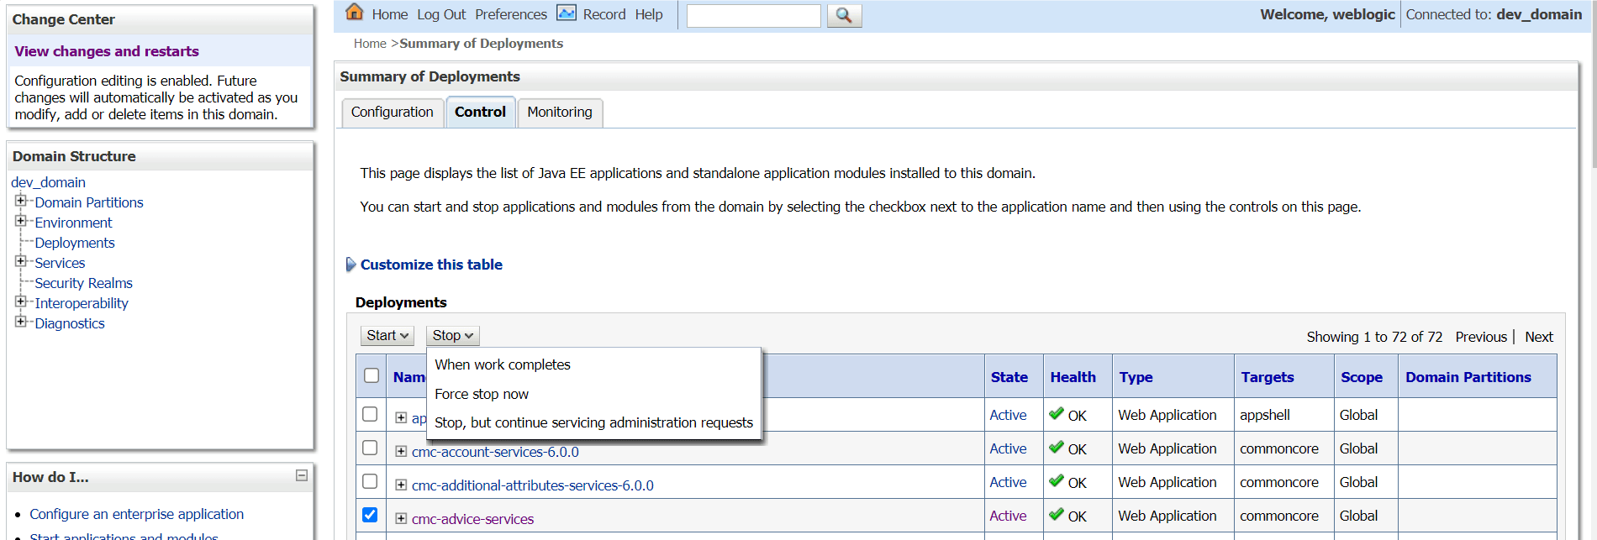Sort table by State column header
This screenshot has width=1597, height=540.
[x=1009, y=377]
